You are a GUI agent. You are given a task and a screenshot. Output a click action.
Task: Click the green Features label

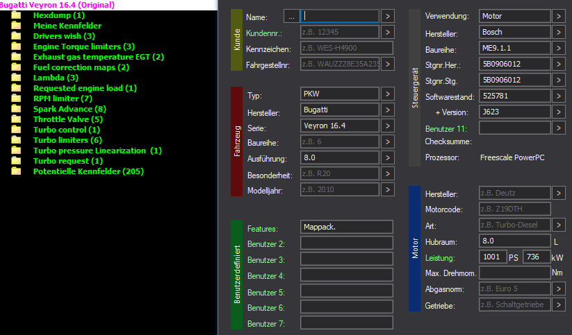[262, 229]
